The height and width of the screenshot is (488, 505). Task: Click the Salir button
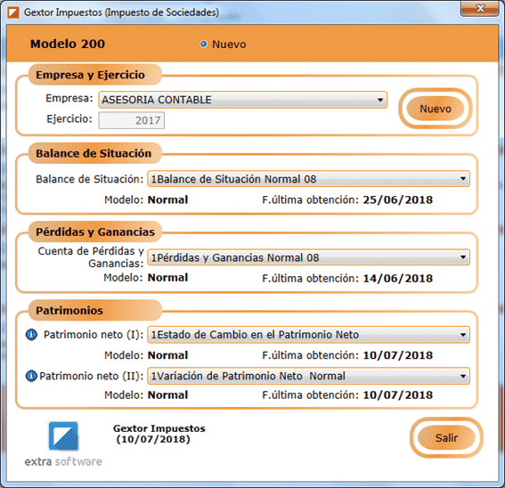click(446, 438)
